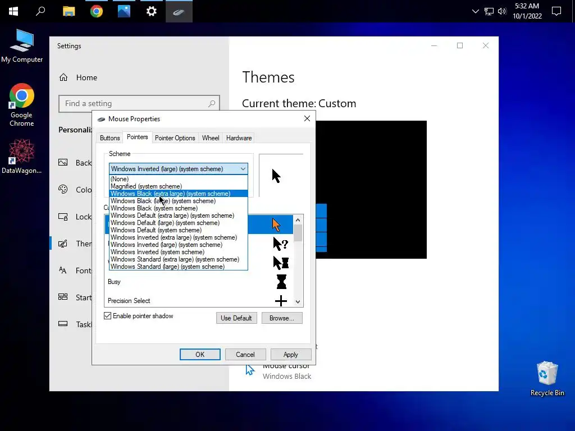Screen dimensions: 575x431
Task: Open the Lock screen icon in Settings
Action: pyautogui.click(x=63, y=217)
